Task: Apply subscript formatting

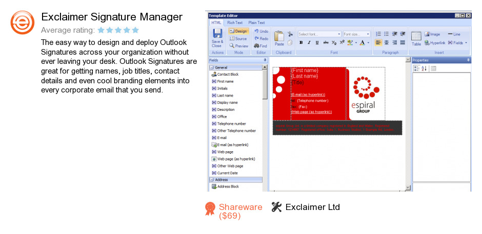Action: [334, 42]
